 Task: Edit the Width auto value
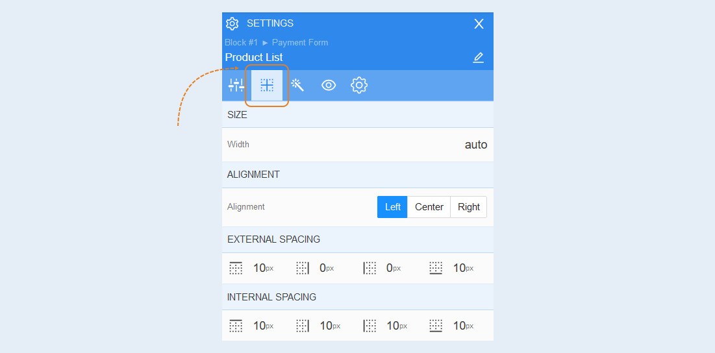click(x=476, y=145)
